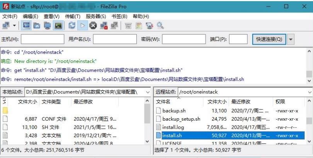Cancel the current operation

click(x=93, y=26)
